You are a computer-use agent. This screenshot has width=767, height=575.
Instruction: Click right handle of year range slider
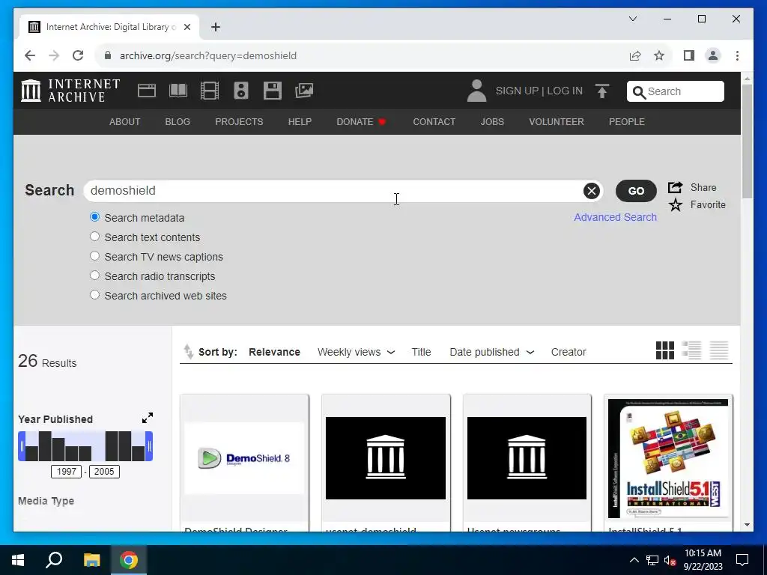[x=150, y=446]
